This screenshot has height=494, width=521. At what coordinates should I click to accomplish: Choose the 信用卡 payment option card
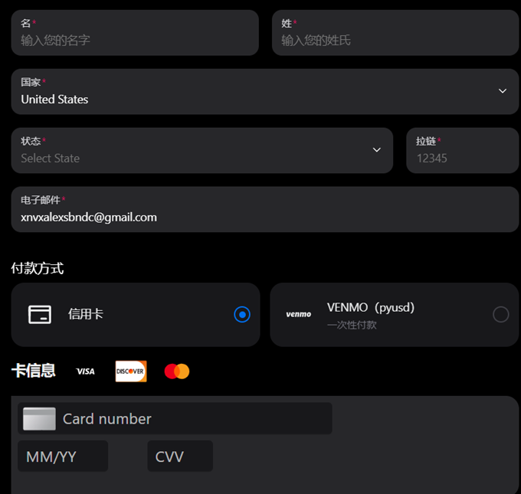coord(136,315)
